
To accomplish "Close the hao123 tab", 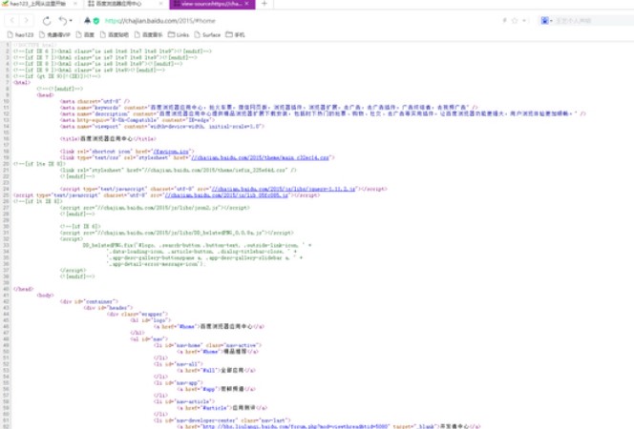I will pyautogui.click(x=75, y=4).
